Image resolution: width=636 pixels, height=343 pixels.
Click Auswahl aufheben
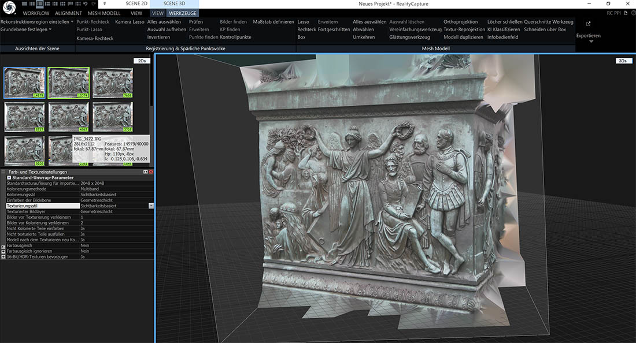[167, 29]
